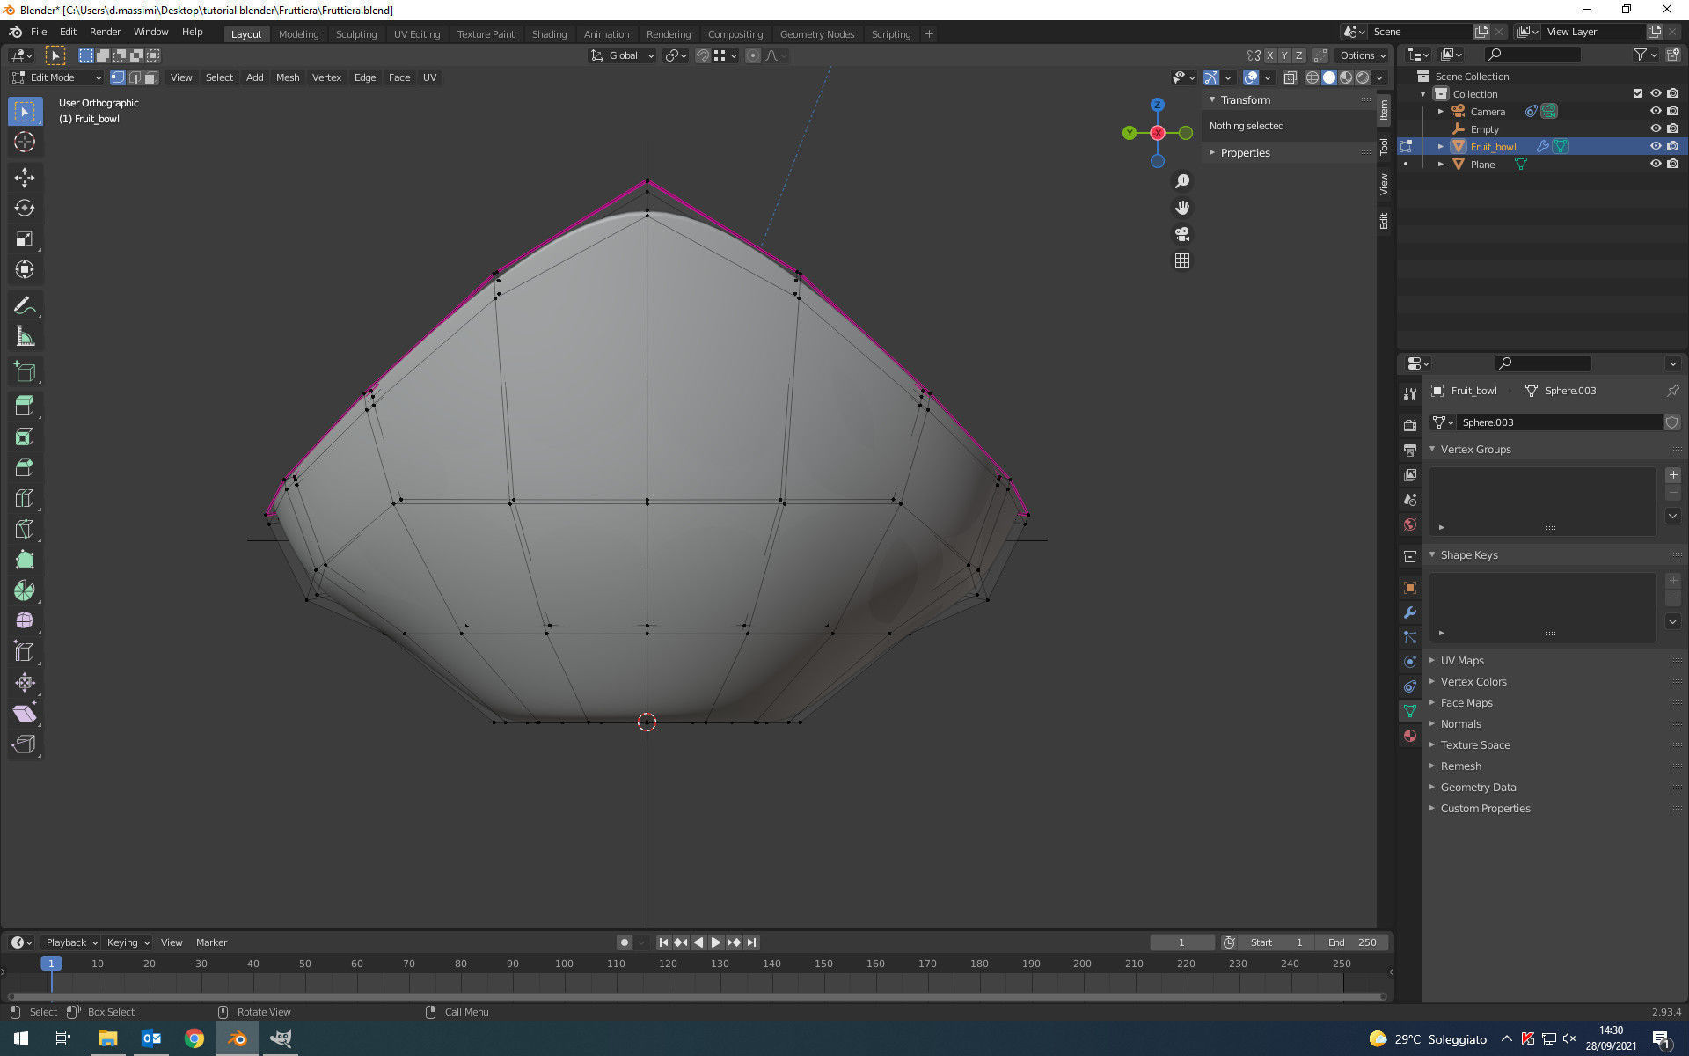Open the World properties tab
This screenshot has width=1689, height=1056.
[x=1410, y=524]
